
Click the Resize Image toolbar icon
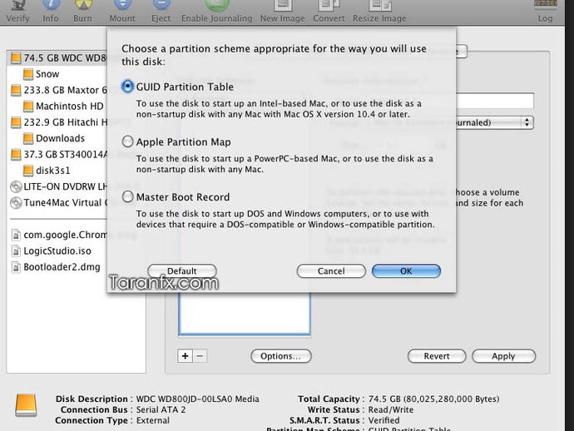pyautogui.click(x=380, y=6)
